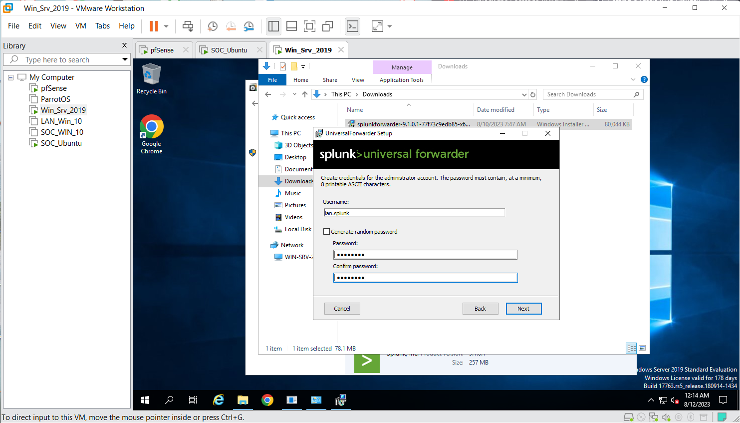Click the Username input field
The width and height of the screenshot is (740, 423).
click(414, 213)
